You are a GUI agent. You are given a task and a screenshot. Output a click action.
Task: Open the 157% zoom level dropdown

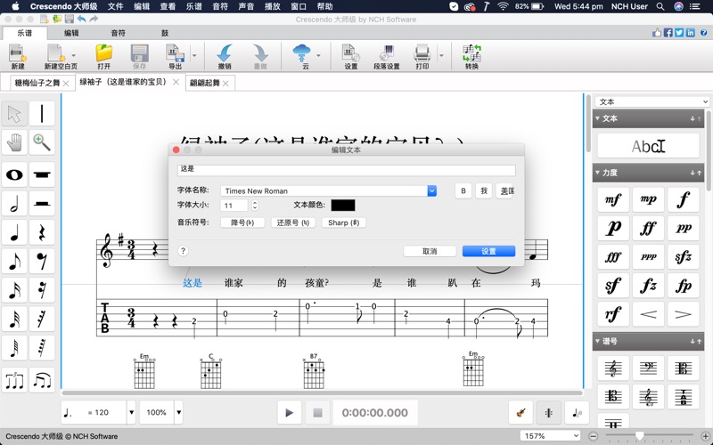(x=550, y=436)
